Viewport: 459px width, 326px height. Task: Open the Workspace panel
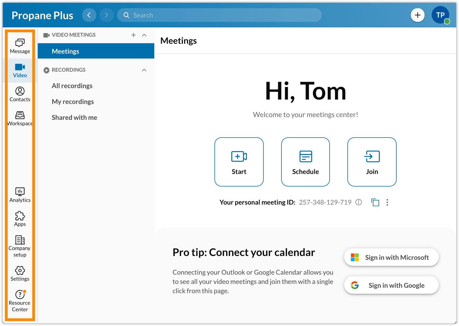[x=20, y=118]
